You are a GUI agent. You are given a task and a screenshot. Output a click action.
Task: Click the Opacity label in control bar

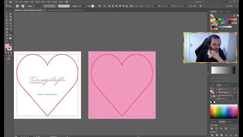pyautogui.click(x=75, y=6)
